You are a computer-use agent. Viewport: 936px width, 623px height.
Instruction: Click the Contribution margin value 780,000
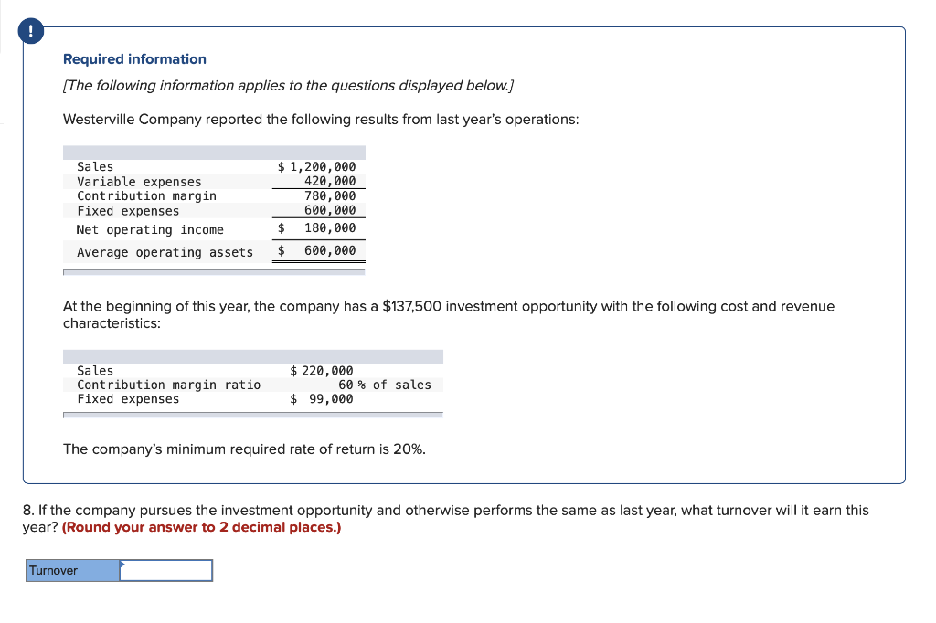click(x=330, y=195)
